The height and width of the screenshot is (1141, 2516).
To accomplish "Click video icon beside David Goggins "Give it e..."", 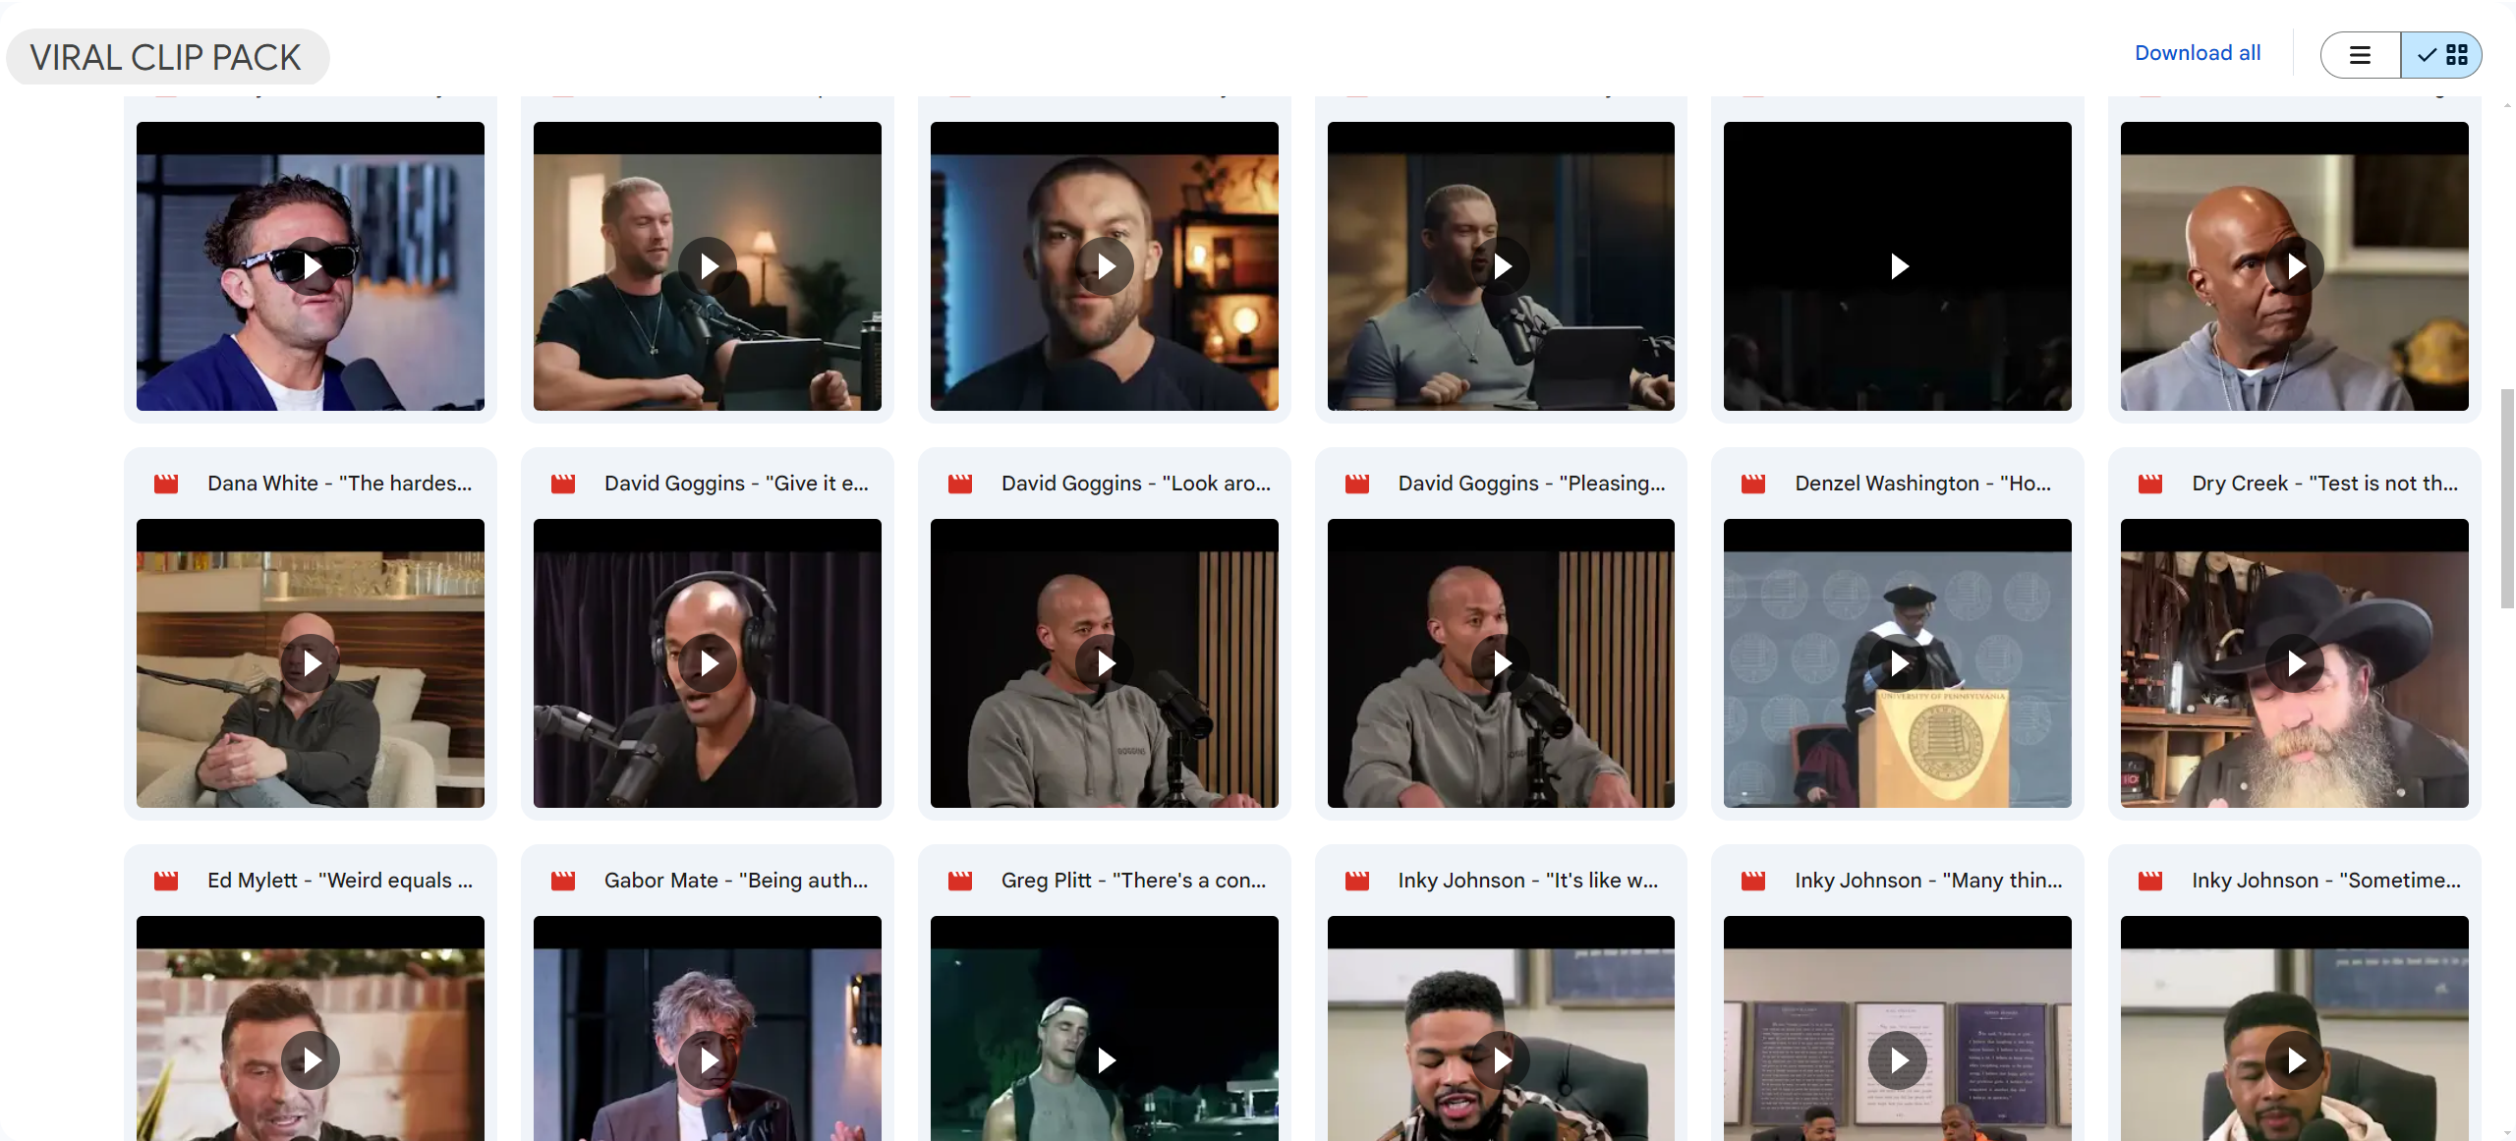I will [563, 484].
